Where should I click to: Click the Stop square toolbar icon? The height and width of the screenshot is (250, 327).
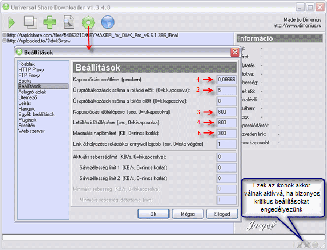tap(30, 22)
